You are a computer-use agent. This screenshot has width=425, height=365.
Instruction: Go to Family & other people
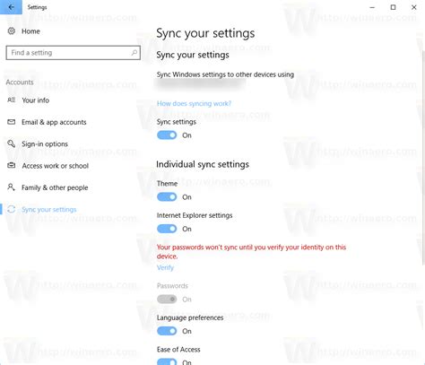coord(55,187)
